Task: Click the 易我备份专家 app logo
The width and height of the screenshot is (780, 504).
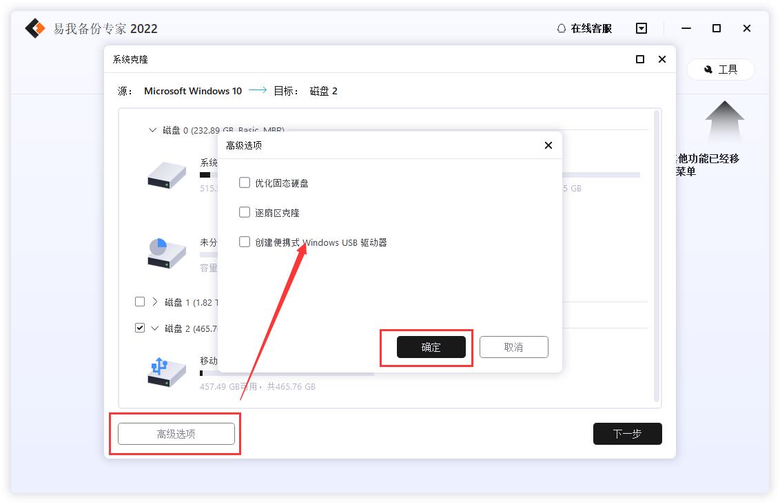Action: (34, 28)
